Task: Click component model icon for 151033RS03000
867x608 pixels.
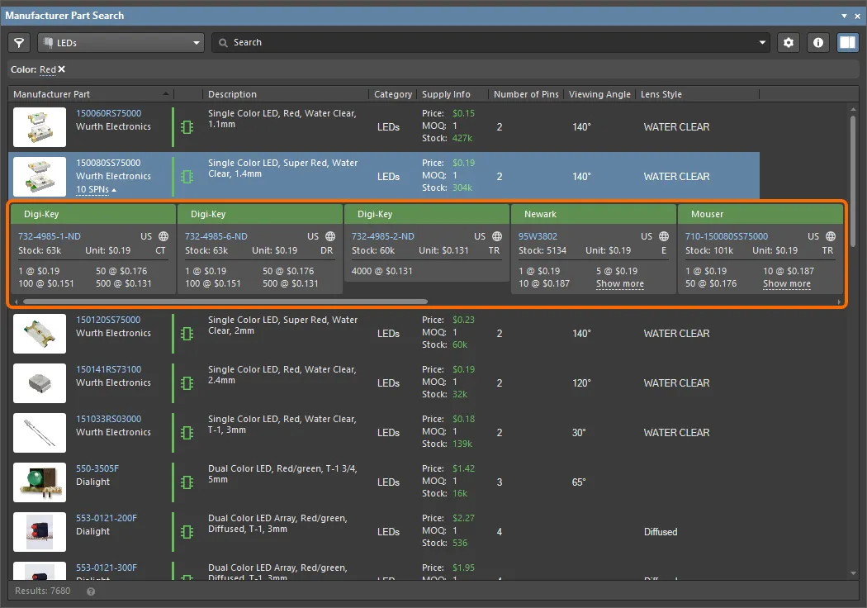Action: (x=187, y=433)
